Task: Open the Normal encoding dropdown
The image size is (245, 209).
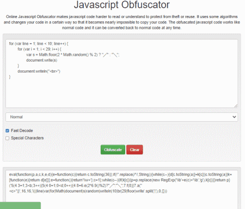Action: click(121, 117)
